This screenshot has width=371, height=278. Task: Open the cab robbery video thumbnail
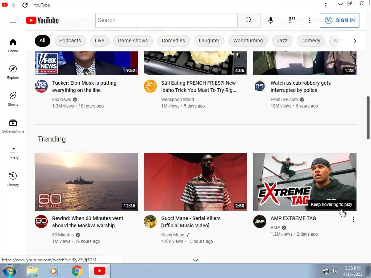(x=305, y=63)
